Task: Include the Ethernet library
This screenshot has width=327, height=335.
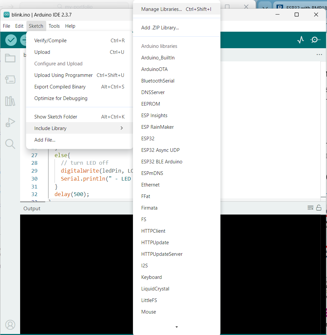Action: pyautogui.click(x=177, y=185)
